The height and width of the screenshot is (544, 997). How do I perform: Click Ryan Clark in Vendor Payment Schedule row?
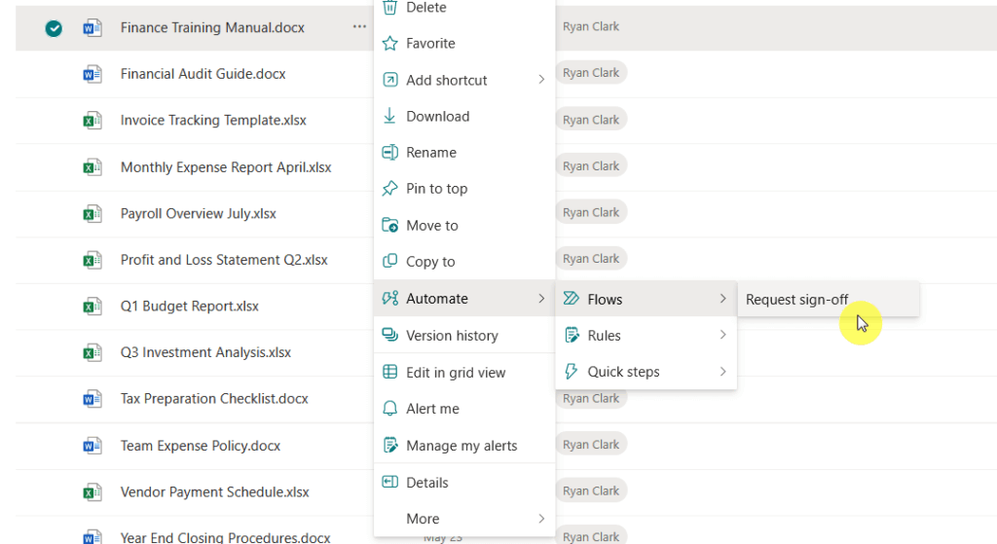point(591,490)
